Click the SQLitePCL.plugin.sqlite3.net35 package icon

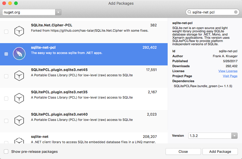[19, 98]
